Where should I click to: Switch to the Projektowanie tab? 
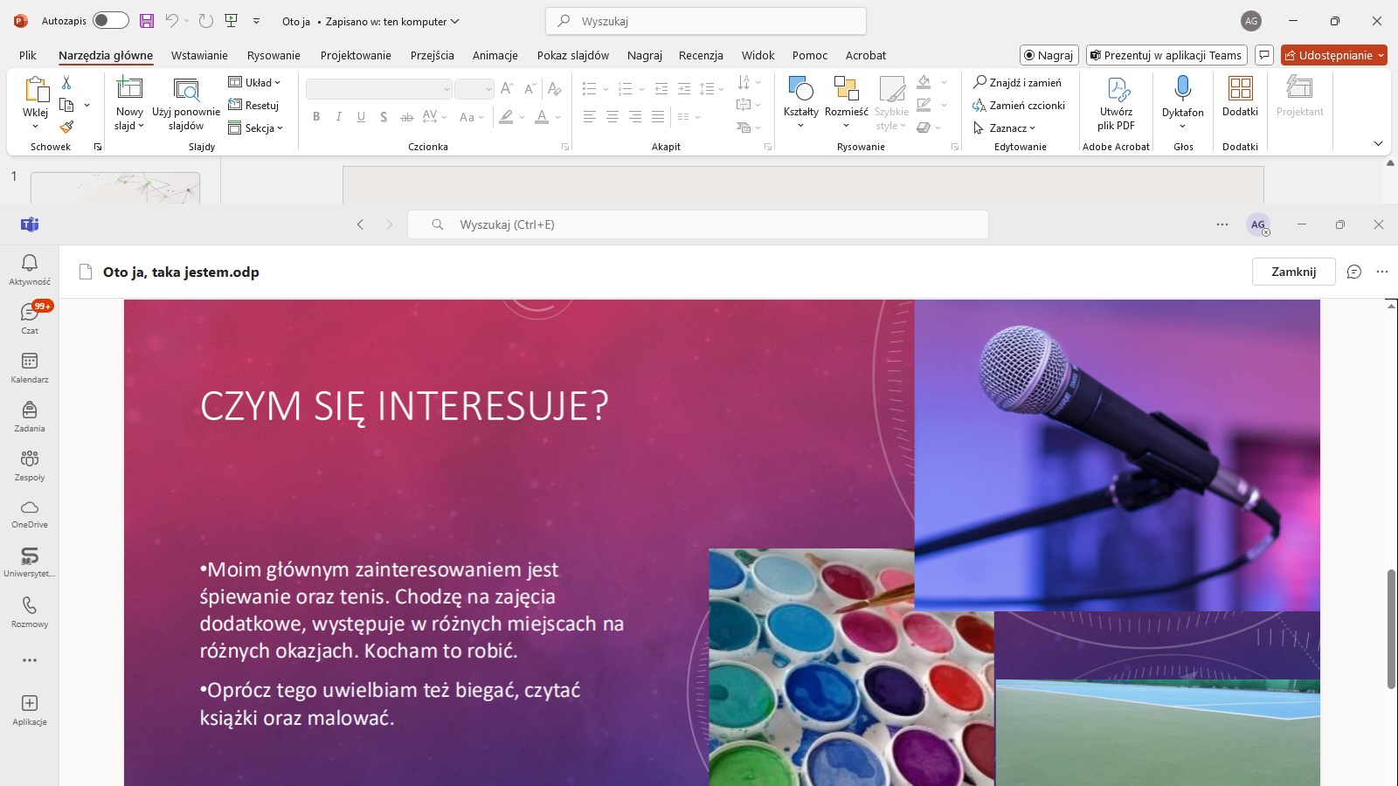click(x=356, y=55)
